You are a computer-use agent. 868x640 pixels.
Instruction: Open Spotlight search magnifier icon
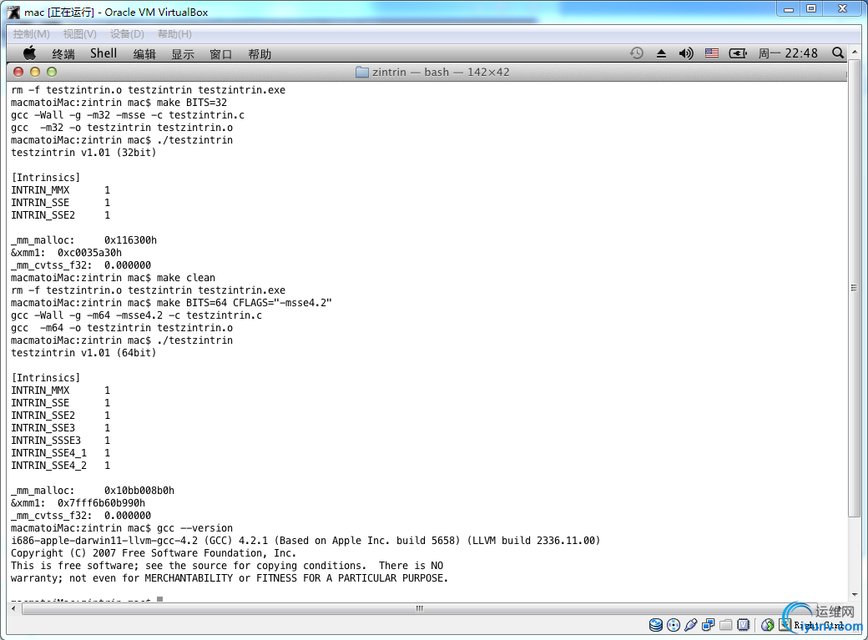click(838, 53)
